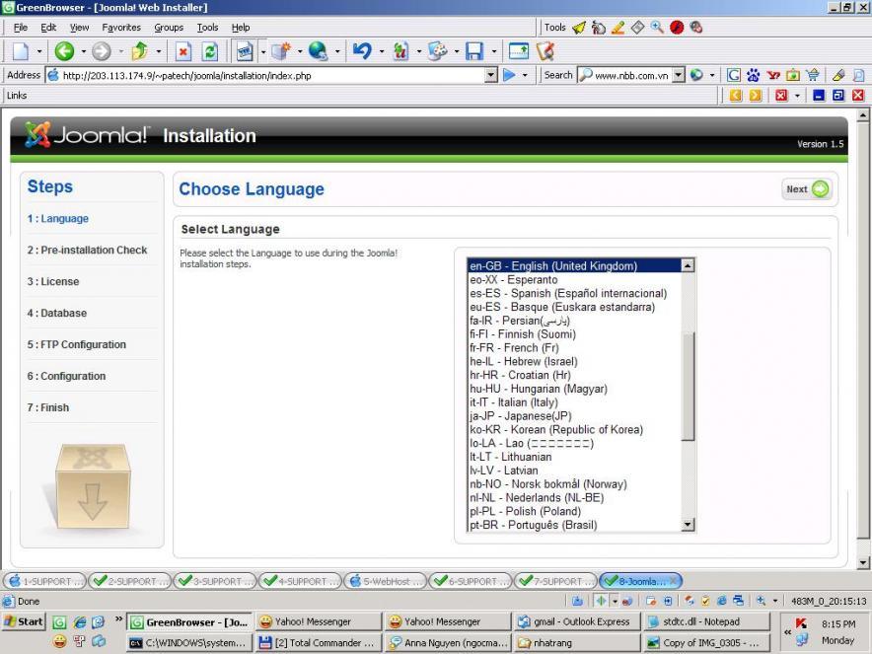Click the globe icon in the main toolbar

tap(318, 51)
